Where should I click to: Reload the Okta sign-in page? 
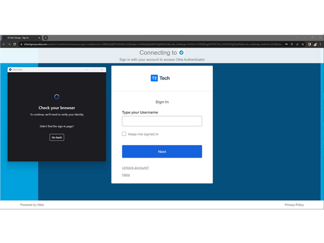point(15,44)
